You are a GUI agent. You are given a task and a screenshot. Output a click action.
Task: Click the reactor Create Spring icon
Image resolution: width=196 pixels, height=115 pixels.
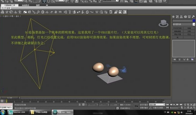29,12
